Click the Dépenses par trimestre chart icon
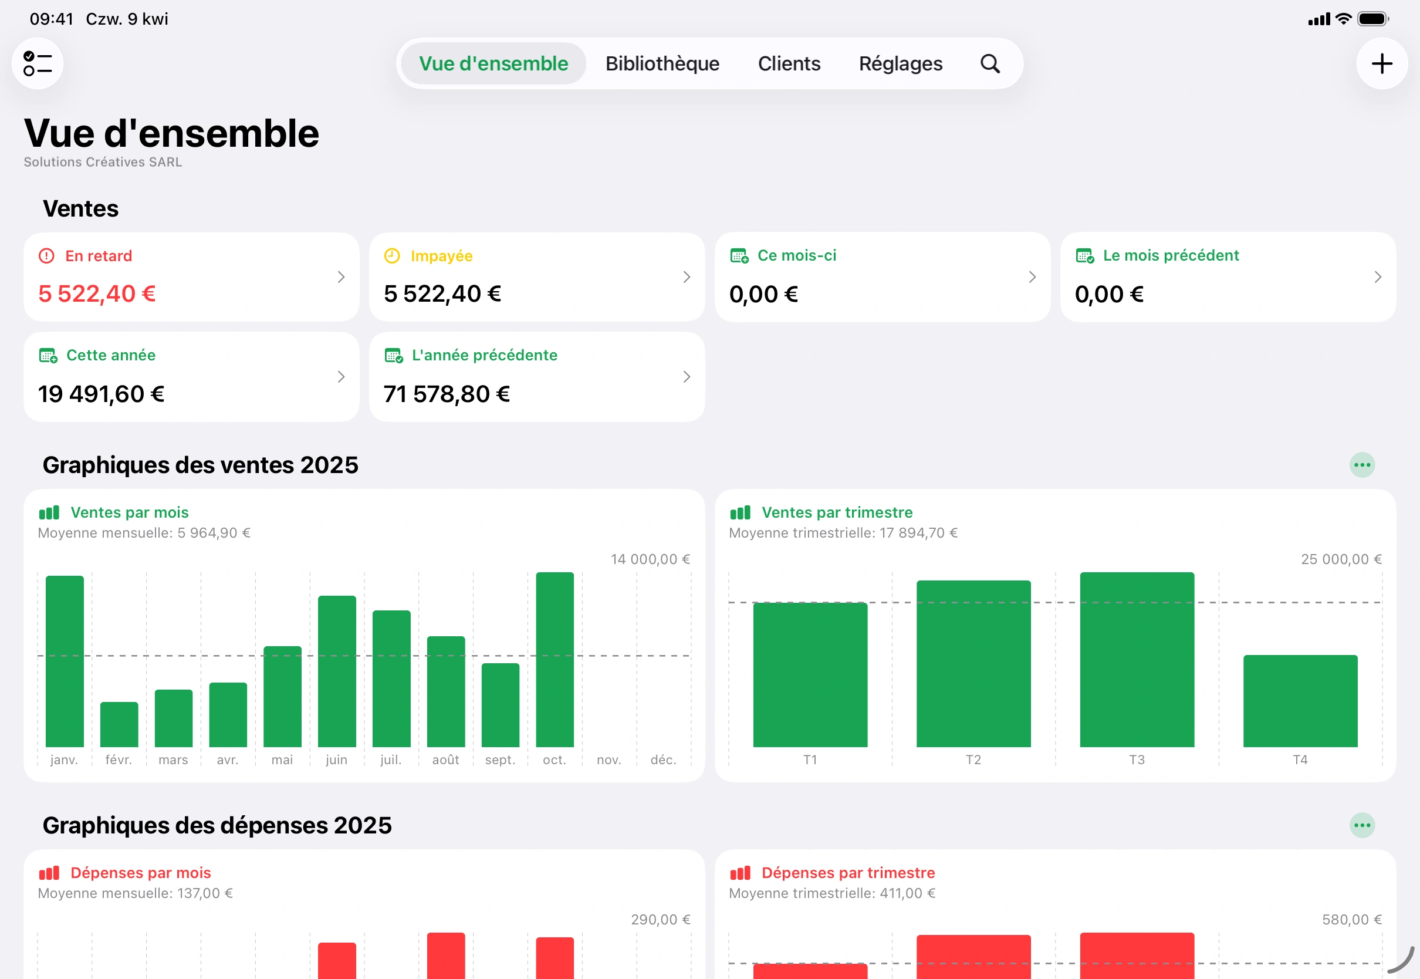 pyautogui.click(x=741, y=872)
